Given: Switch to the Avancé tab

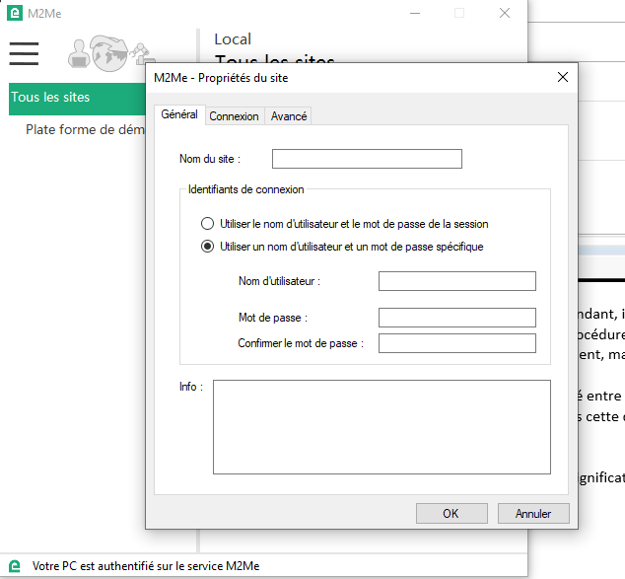Looking at the screenshot, I should 289,116.
